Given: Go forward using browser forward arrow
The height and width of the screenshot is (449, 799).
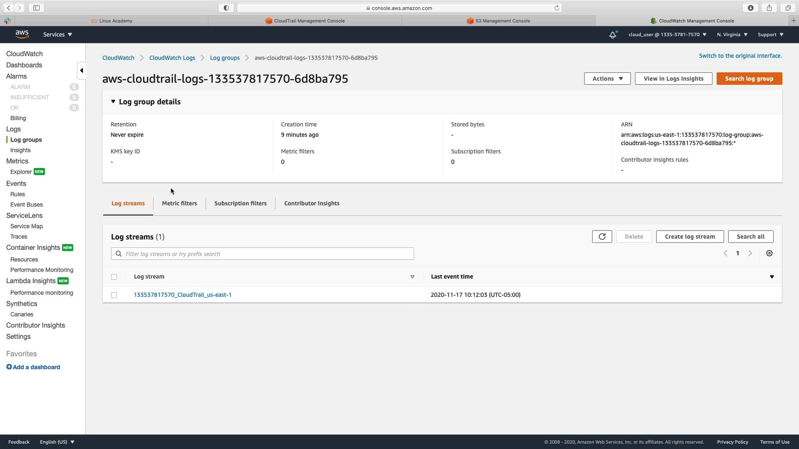Looking at the screenshot, I should [x=19, y=8].
